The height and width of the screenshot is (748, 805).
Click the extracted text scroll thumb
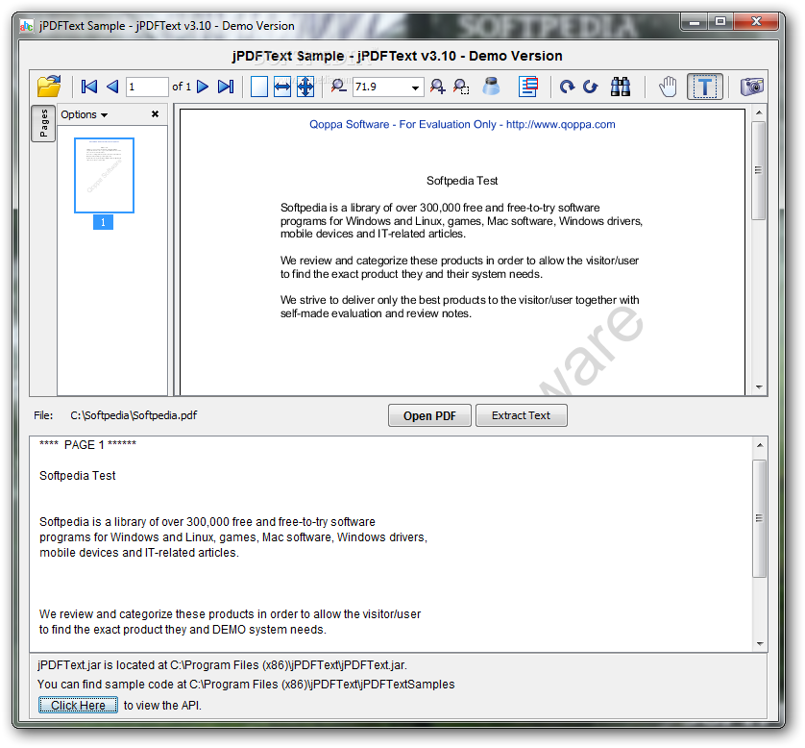click(760, 518)
